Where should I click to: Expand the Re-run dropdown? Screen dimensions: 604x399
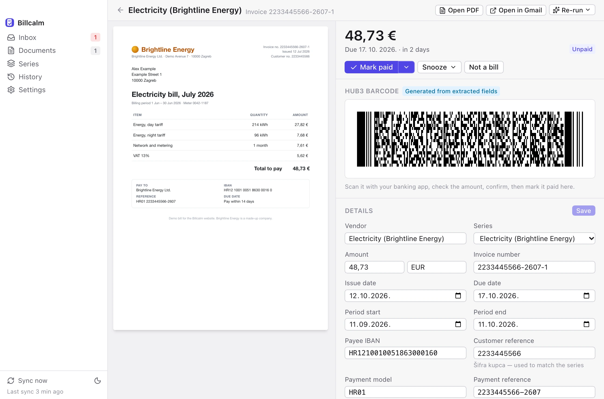tap(572, 10)
